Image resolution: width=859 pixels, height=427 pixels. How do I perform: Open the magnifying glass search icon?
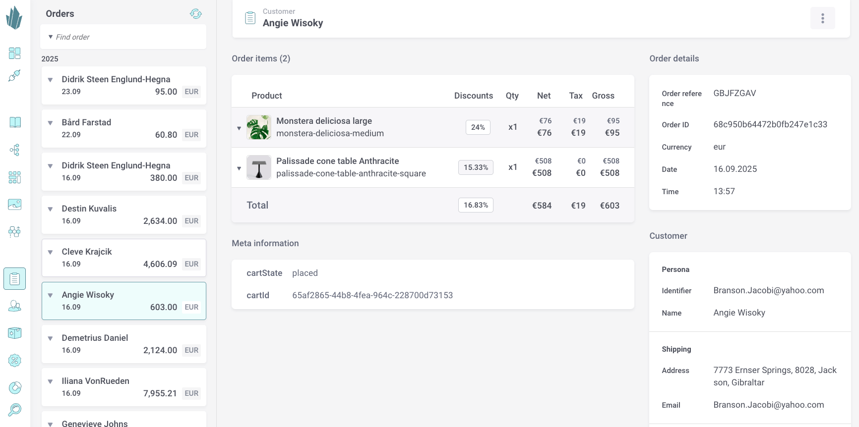coord(15,410)
